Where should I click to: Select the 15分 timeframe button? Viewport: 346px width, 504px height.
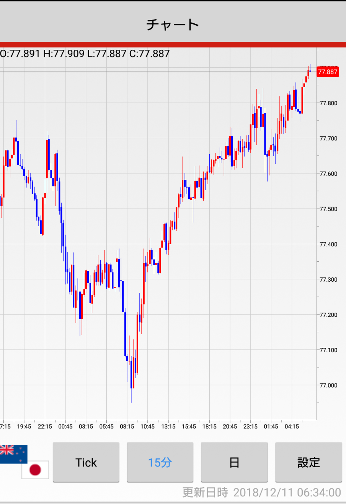pos(160,462)
